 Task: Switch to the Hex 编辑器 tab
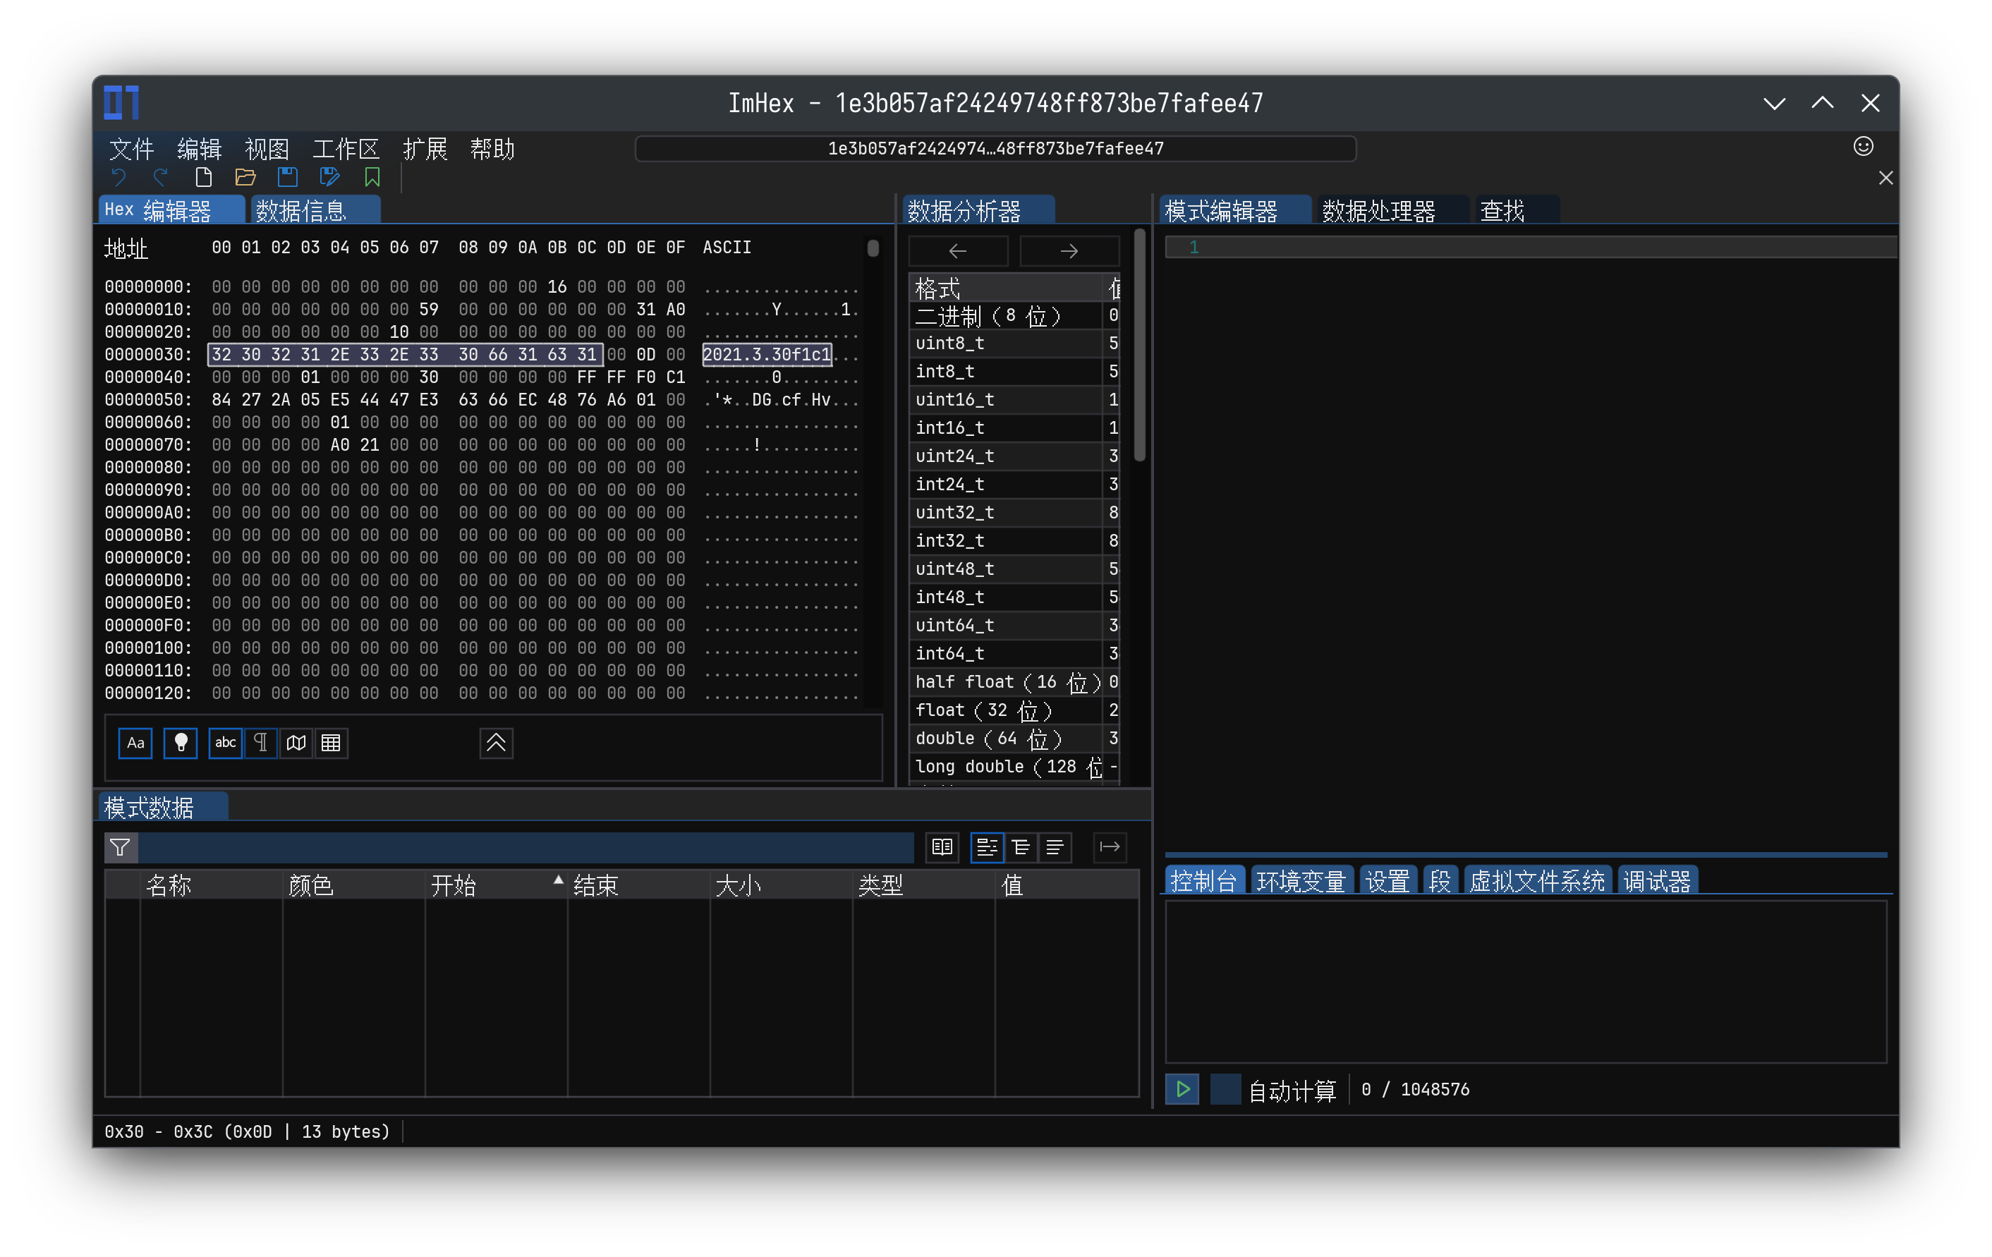point(172,210)
